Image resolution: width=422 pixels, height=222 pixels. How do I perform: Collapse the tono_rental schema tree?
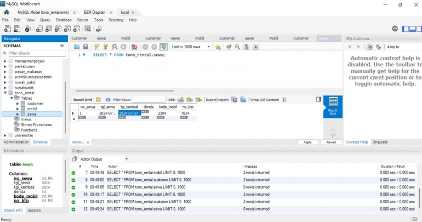point(5,93)
